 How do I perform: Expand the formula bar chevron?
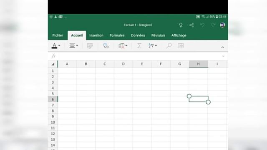click(x=223, y=56)
